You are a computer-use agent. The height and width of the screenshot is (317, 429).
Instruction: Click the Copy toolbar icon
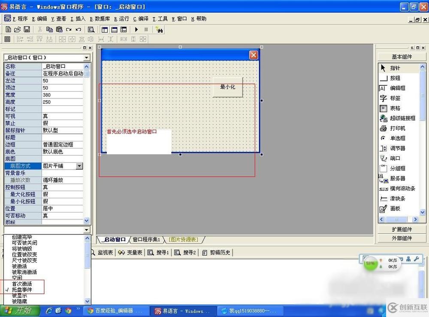tap(49, 29)
